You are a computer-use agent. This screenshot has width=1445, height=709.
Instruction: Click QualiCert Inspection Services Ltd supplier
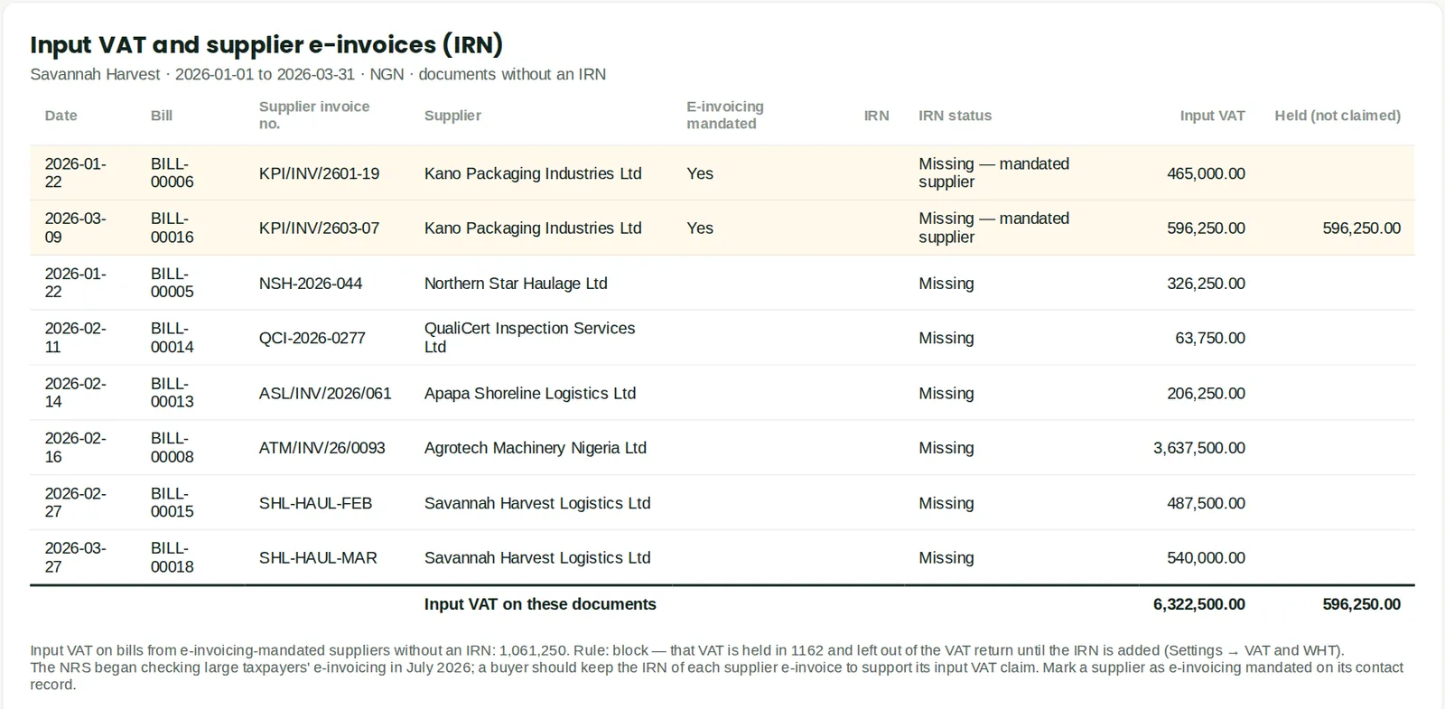[x=529, y=338]
